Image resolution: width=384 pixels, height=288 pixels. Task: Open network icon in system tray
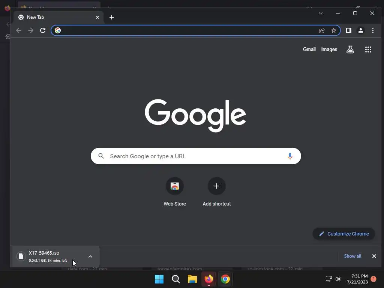point(328,279)
